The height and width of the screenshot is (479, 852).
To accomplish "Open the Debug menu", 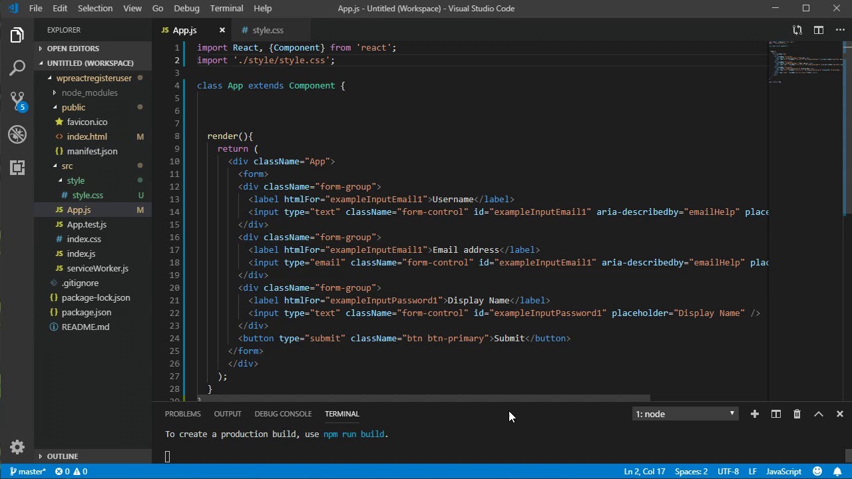I will [186, 8].
